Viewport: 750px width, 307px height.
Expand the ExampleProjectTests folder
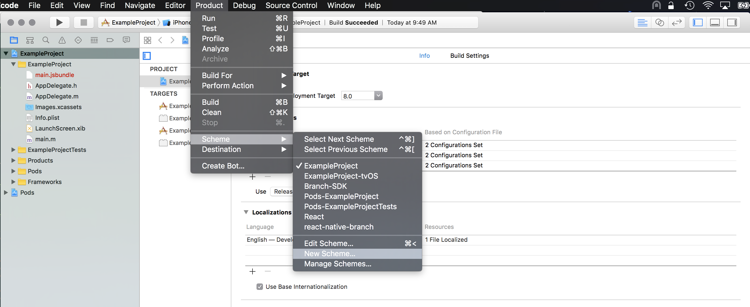click(x=13, y=150)
